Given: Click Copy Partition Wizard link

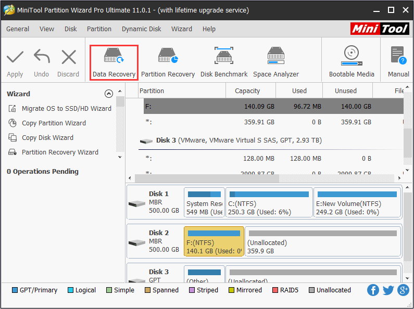Looking at the screenshot, I should coord(54,123).
